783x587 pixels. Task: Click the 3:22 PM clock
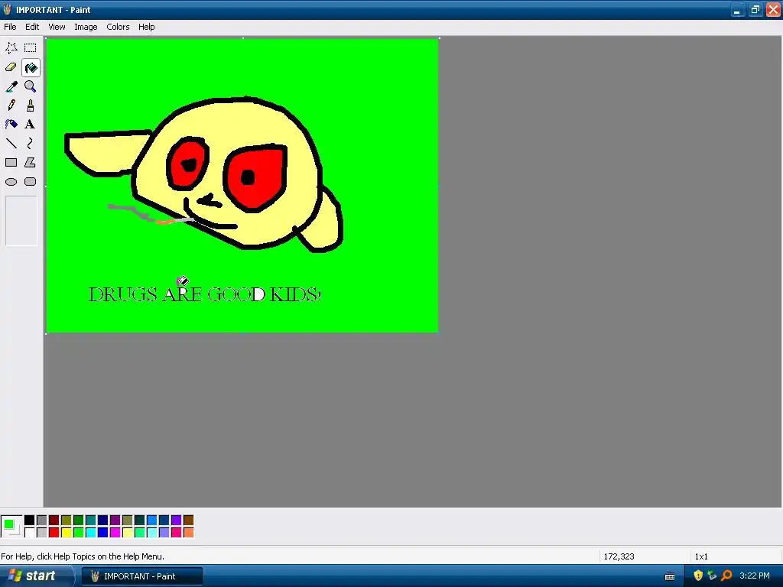coord(755,576)
